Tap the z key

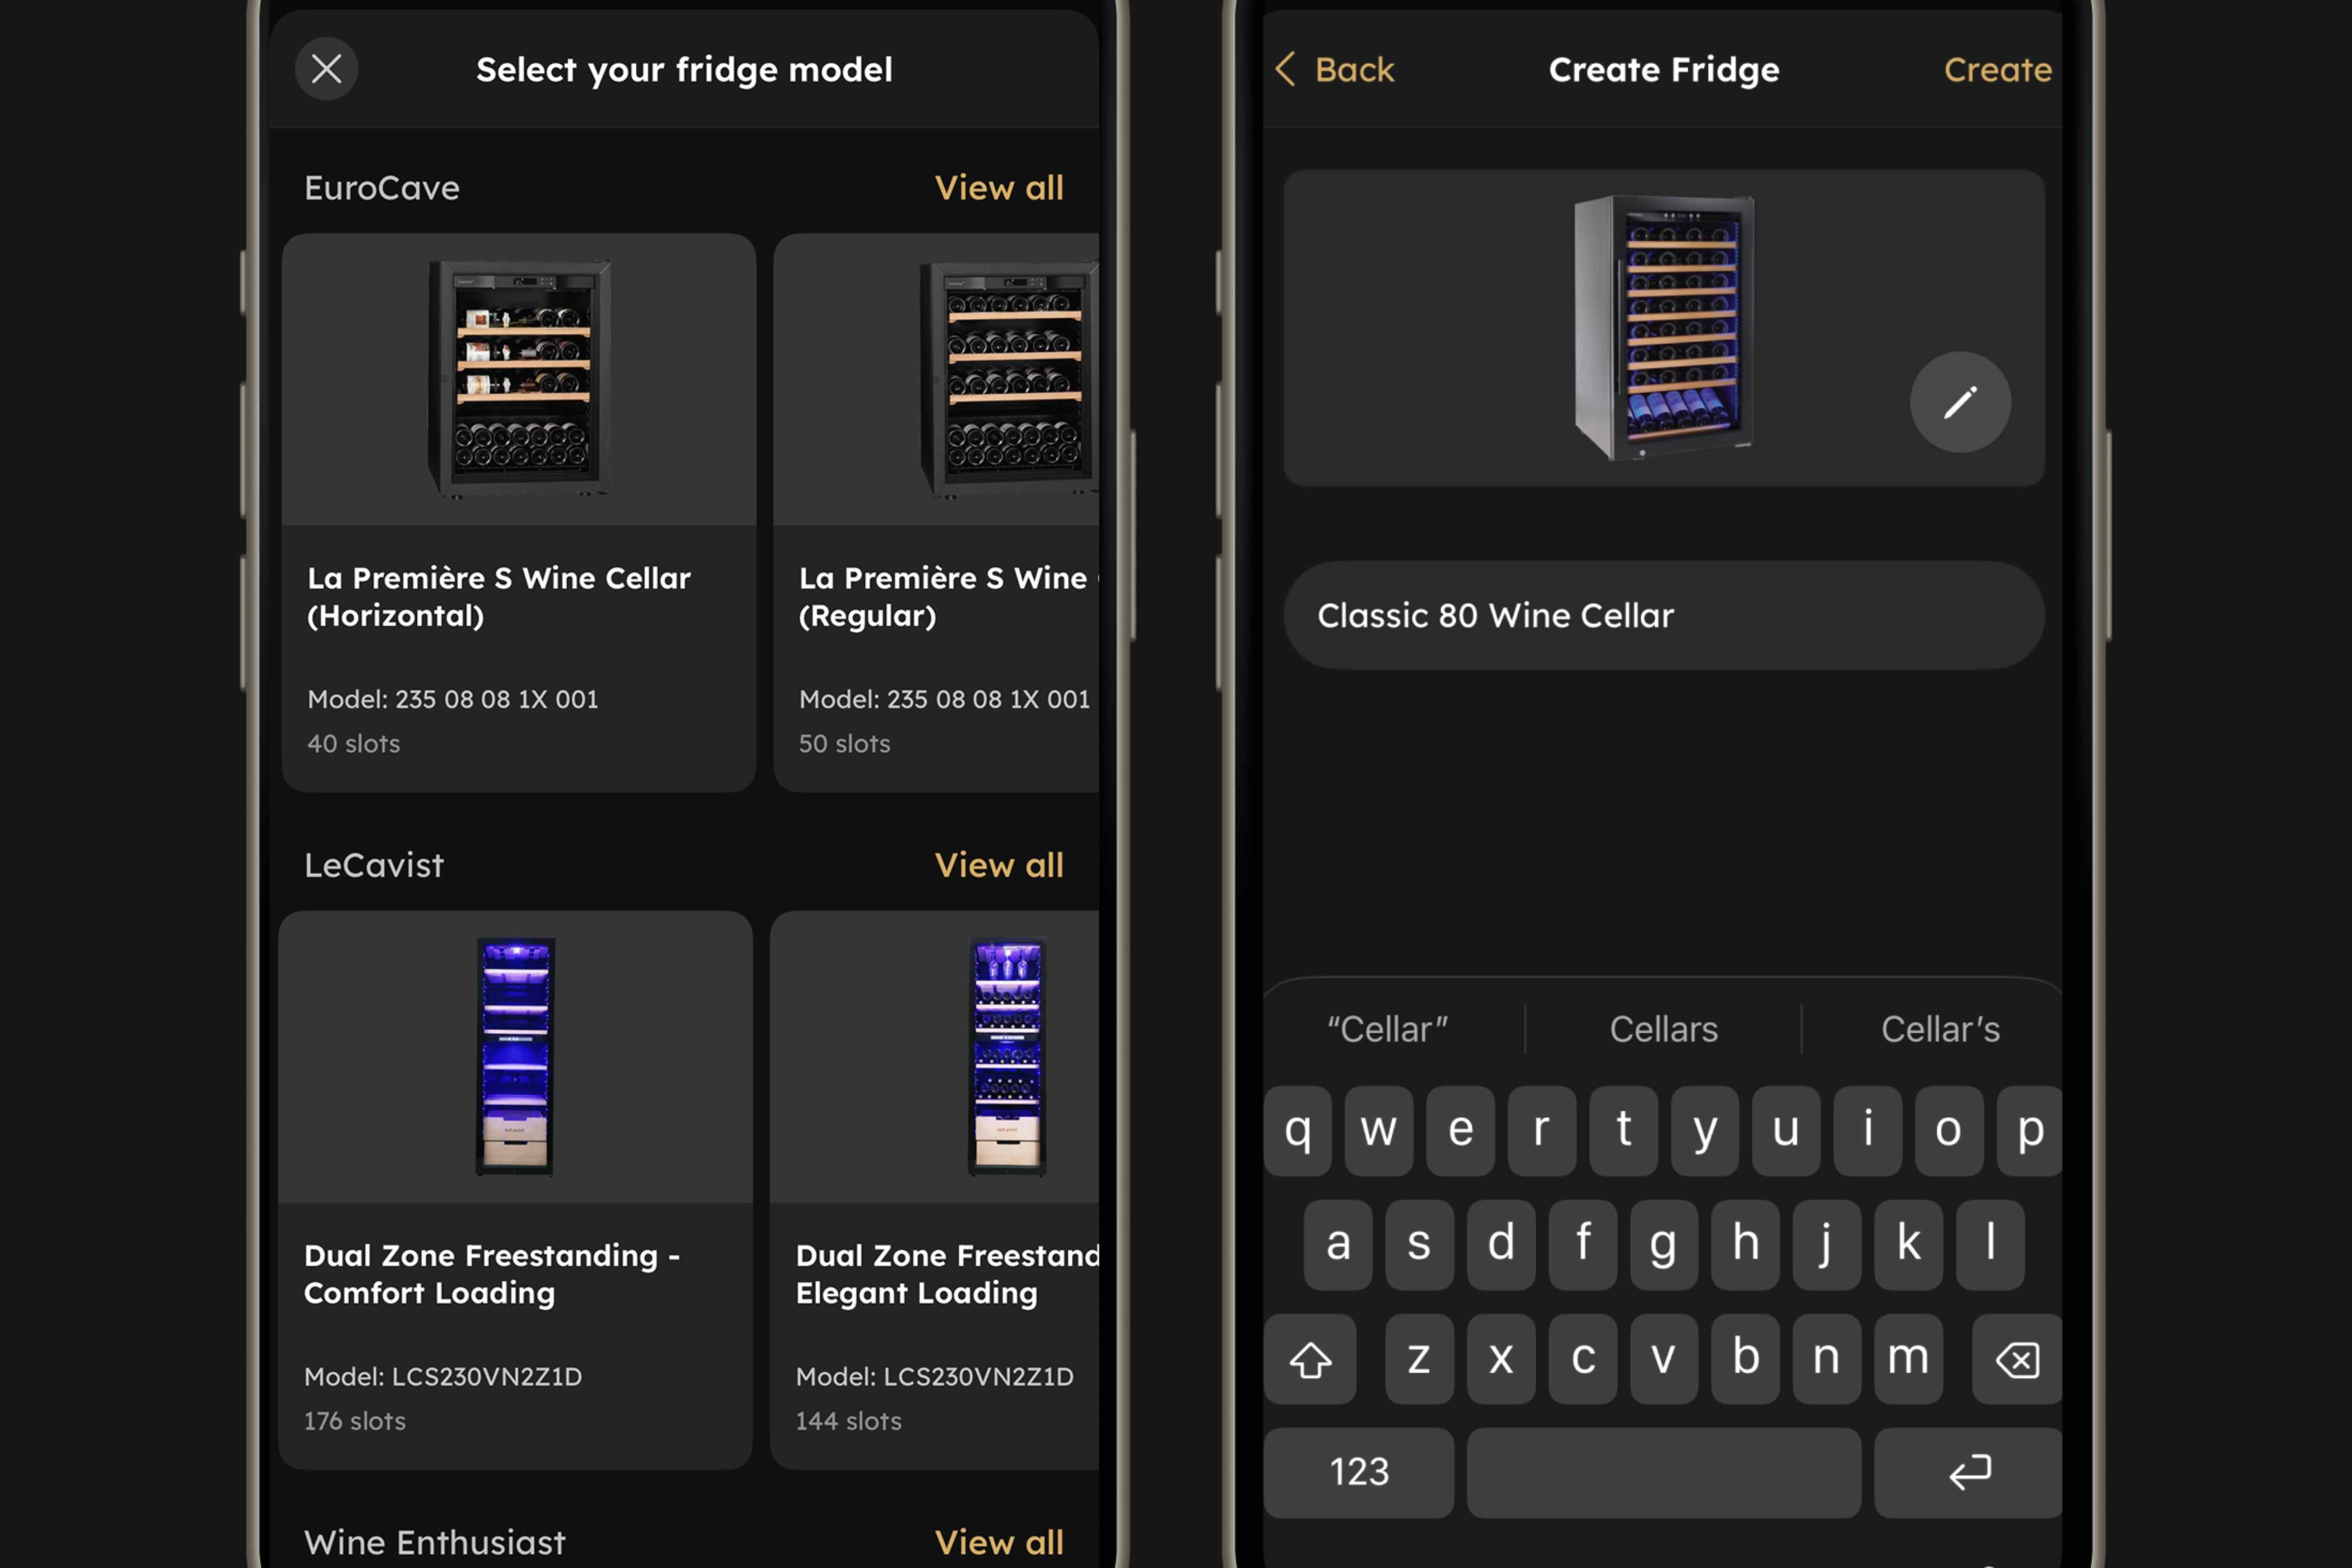coord(1420,1359)
